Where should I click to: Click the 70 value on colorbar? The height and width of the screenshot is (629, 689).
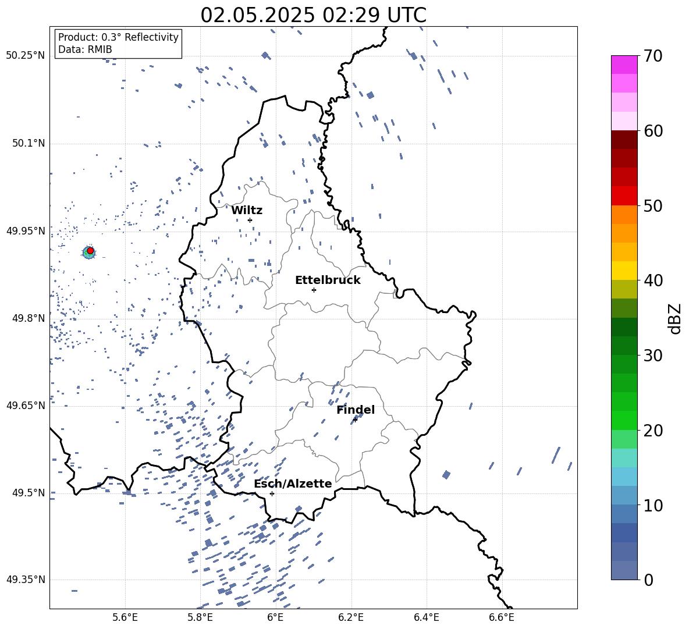653,56
